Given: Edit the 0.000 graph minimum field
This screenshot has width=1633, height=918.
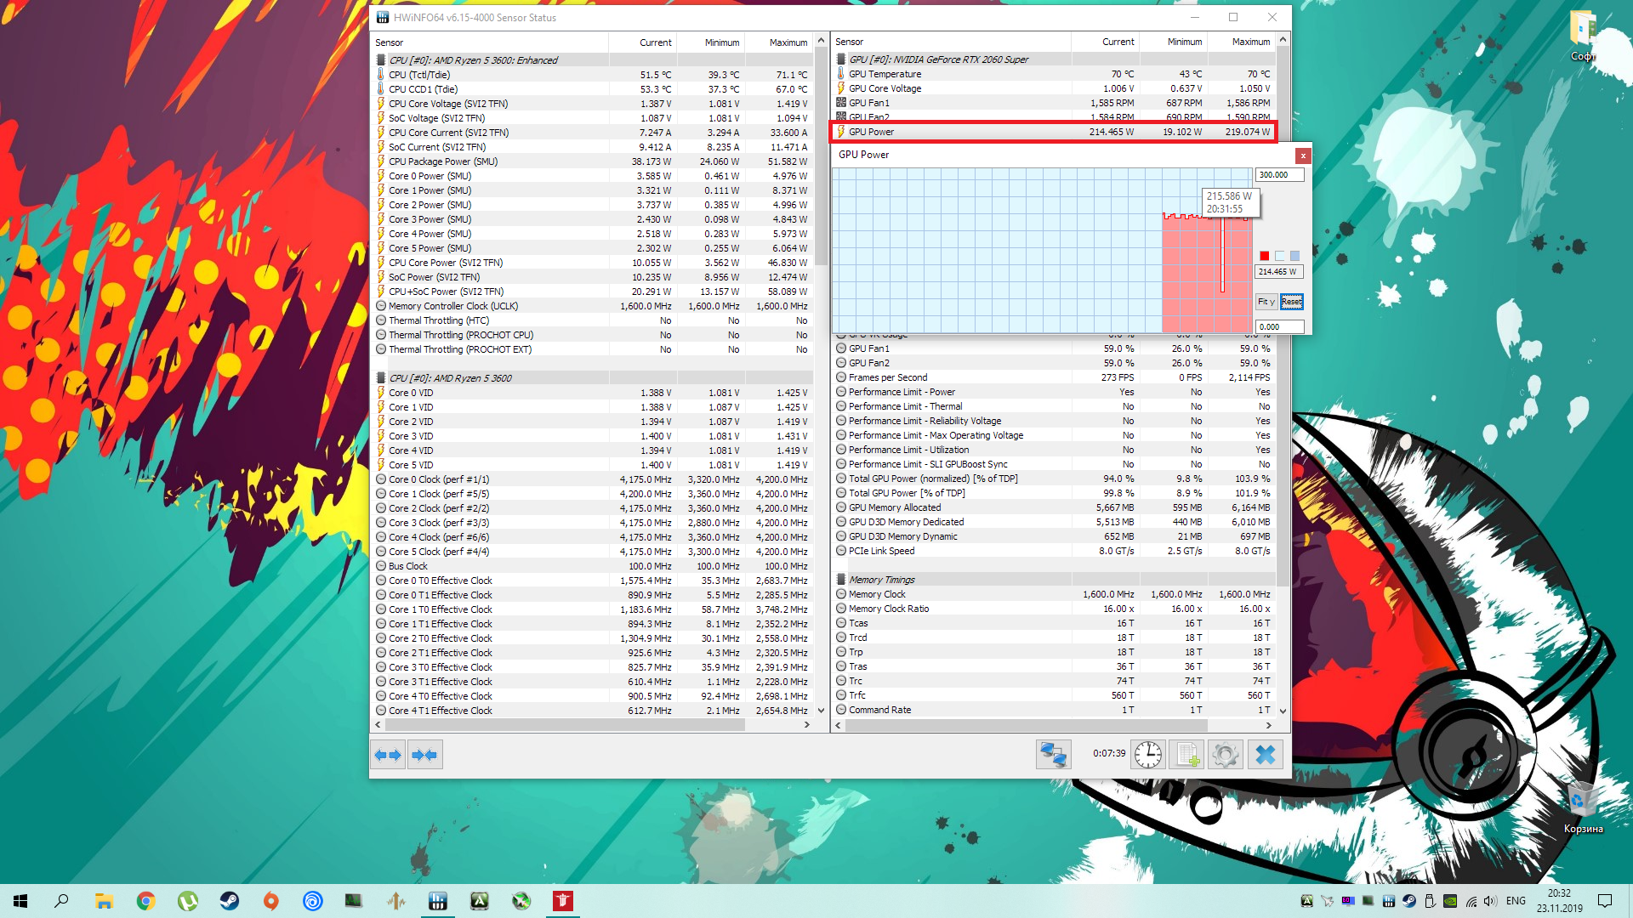Looking at the screenshot, I should (x=1278, y=326).
